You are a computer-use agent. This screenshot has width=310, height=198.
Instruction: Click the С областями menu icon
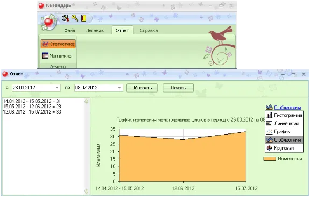click(269, 140)
